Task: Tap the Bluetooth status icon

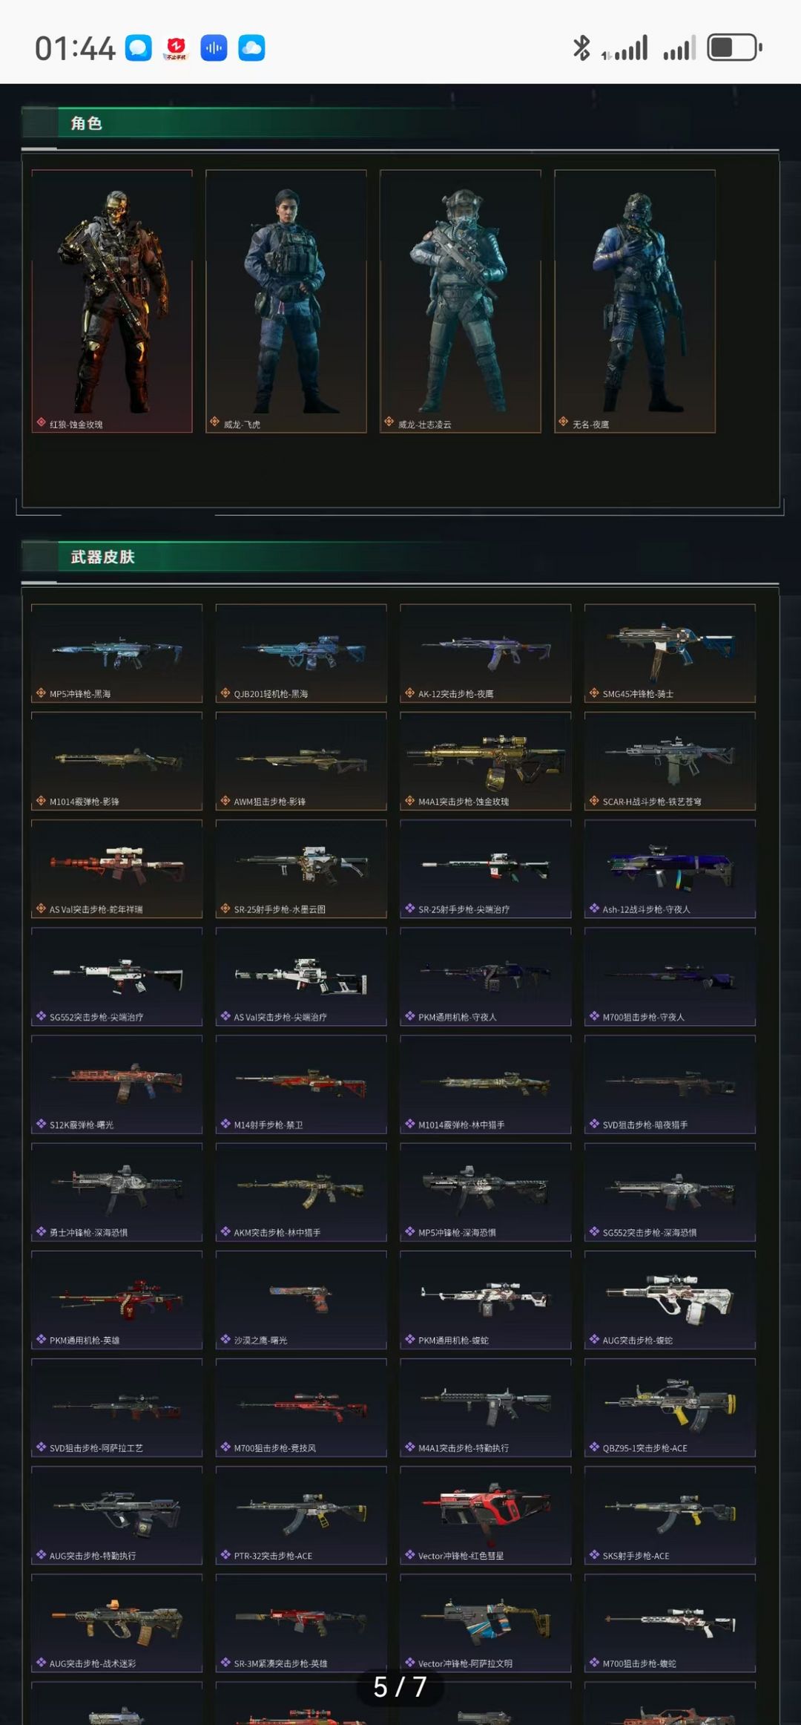Action: click(581, 48)
